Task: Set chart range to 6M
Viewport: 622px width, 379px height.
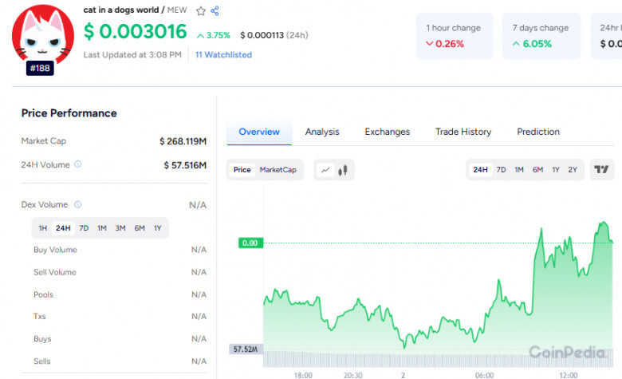Action: 537,170
